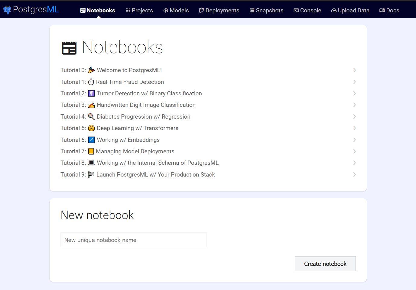Expand chevron for Welcome to PostgresML tutorial
This screenshot has width=416, height=290.
pyautogui.click(x=354, y=70)
